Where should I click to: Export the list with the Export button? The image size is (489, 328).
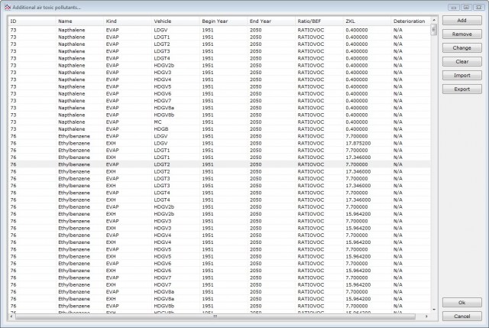(x=461, y=89)
